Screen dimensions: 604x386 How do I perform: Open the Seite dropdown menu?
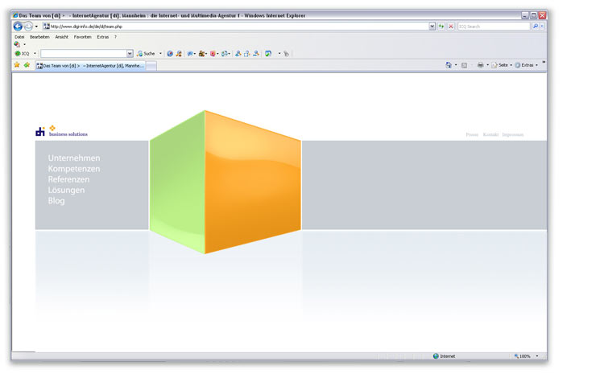[503, 65]
